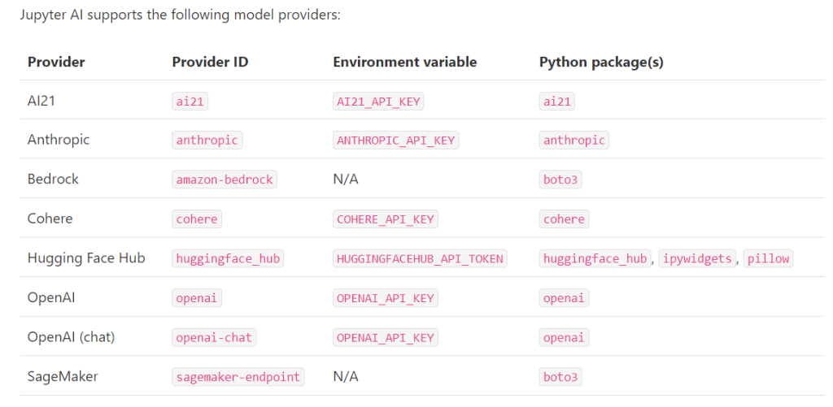Click the "openai-chat" provider ID
Screen dimensions: 833x407
[x=214, y=337]
